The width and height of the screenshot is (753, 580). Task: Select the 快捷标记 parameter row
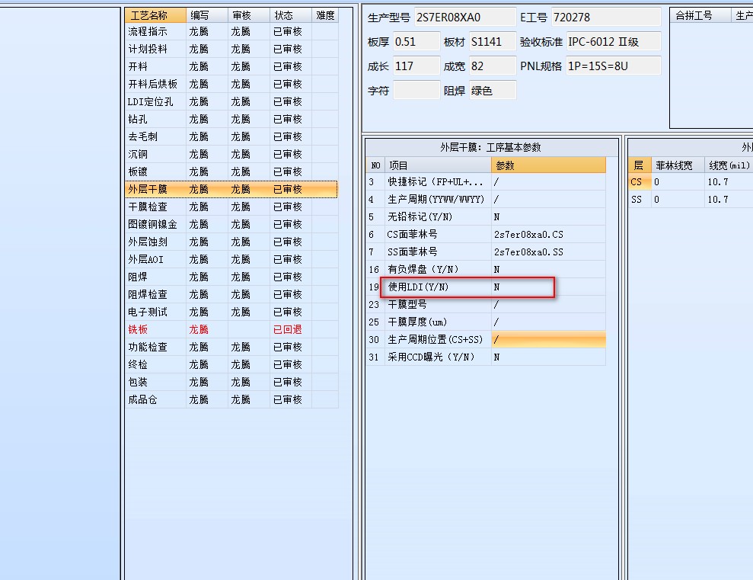(486, 181)
